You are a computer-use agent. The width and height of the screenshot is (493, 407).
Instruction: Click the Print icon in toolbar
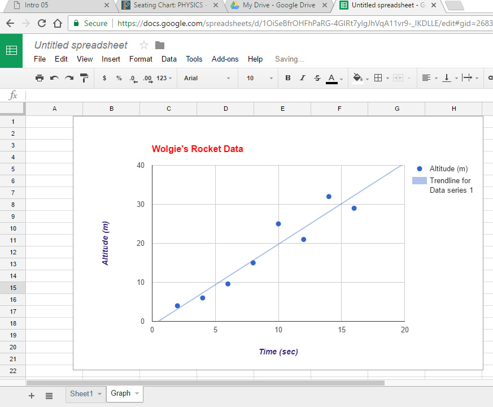[x=40, y=78]
